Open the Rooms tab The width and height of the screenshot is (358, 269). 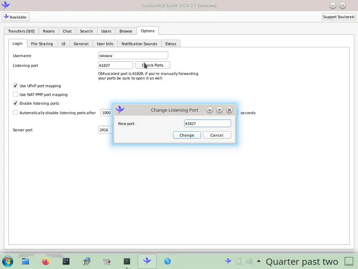[49, 31]
